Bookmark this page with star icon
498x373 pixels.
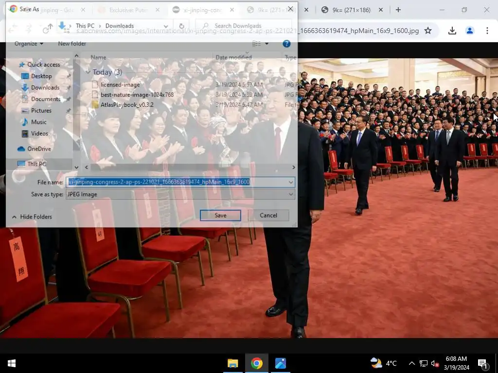point(428,31)
